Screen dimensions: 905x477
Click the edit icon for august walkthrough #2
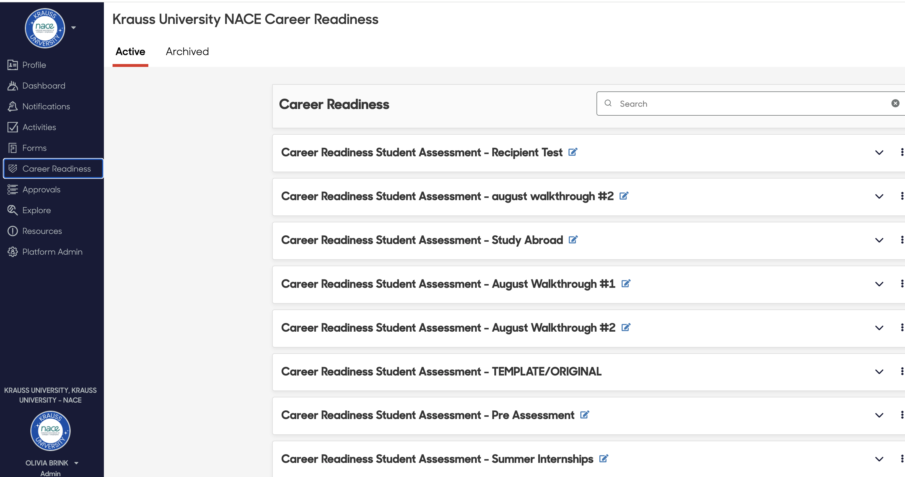tap(624, 196)
